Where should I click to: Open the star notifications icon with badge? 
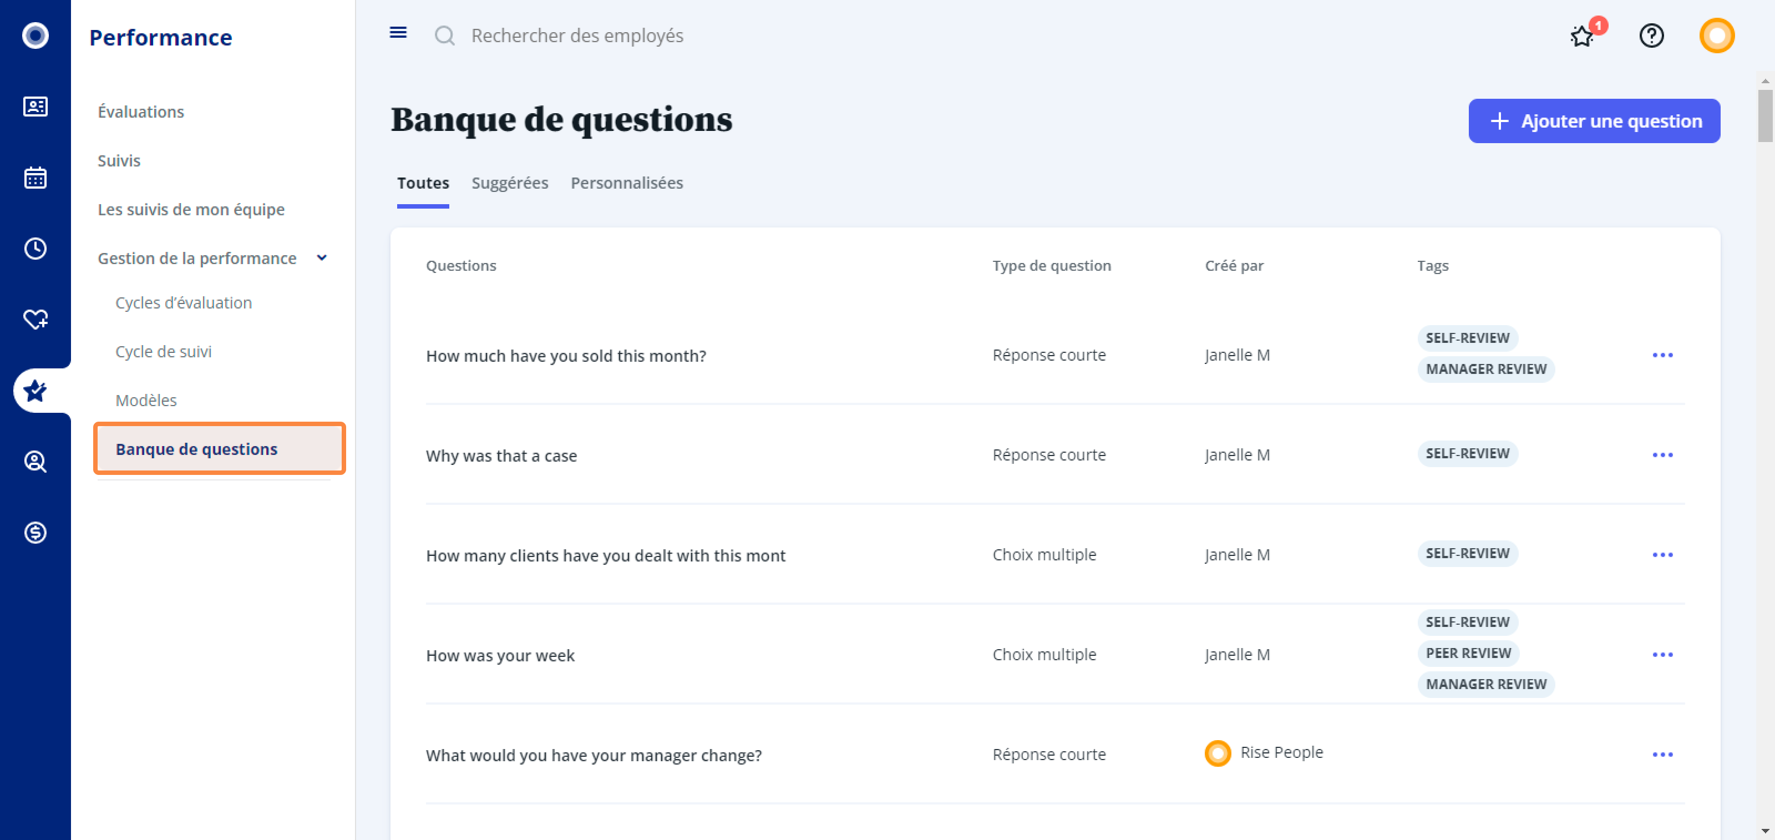[x=1584, y=36]
